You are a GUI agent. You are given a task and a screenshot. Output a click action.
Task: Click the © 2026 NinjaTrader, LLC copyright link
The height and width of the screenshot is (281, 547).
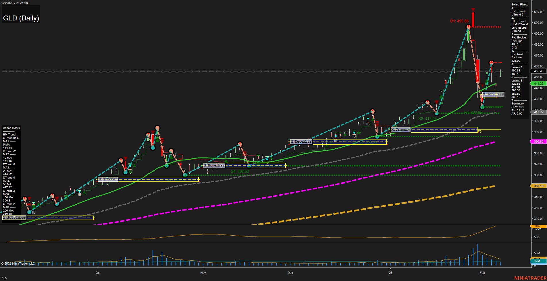point(18,263)
